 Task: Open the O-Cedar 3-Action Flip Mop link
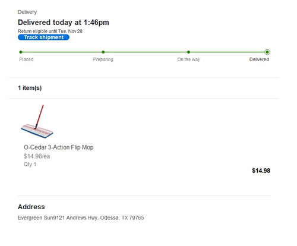coord(59,147)
